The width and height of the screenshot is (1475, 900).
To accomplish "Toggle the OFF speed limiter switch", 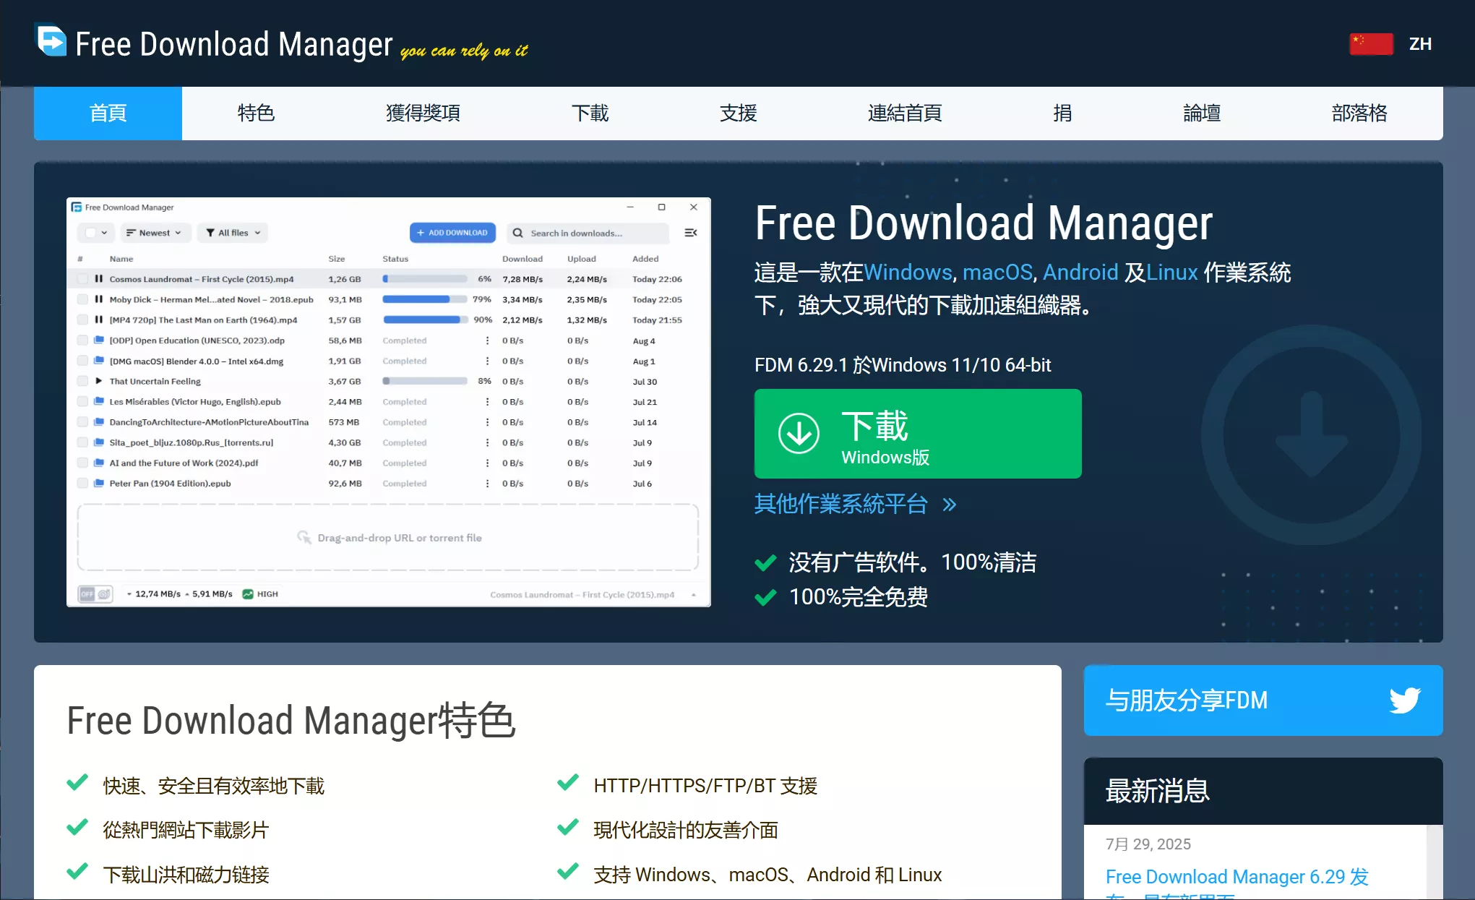I will click(87, 594).
